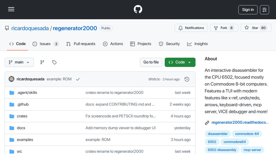276x155 pixels.
Task: Open the ricardoquesada owner profile link
Action: (30, 28)
